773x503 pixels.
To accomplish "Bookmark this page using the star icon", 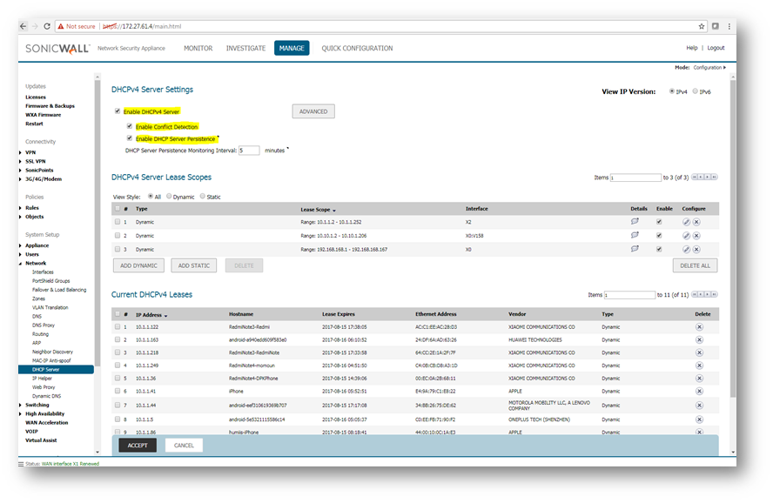I will coord(702,26).
